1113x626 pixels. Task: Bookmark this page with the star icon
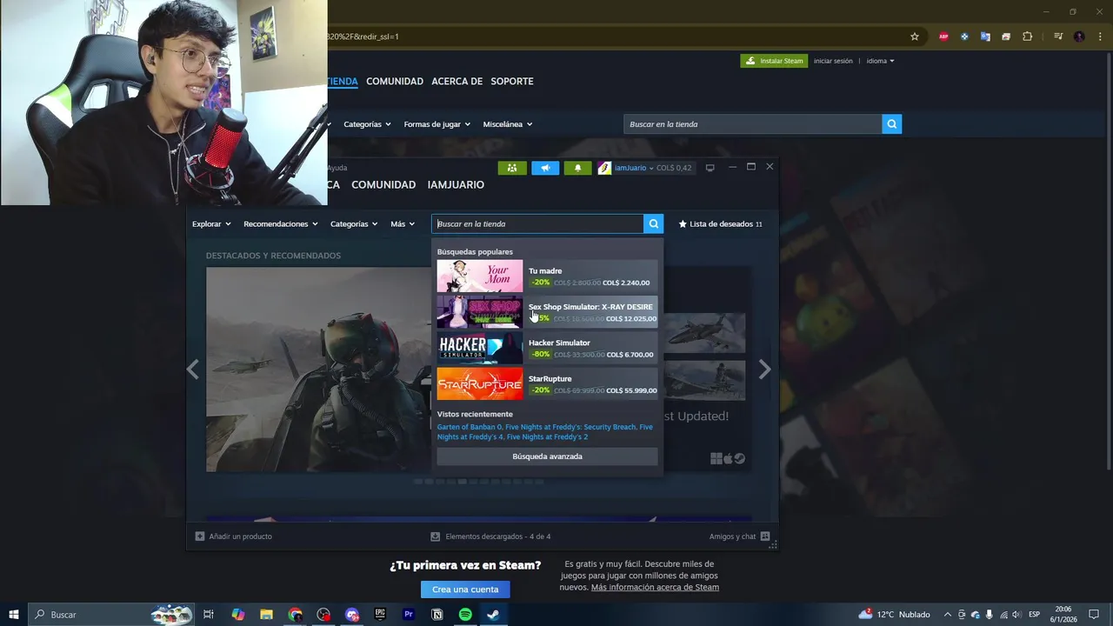[915, 37]
